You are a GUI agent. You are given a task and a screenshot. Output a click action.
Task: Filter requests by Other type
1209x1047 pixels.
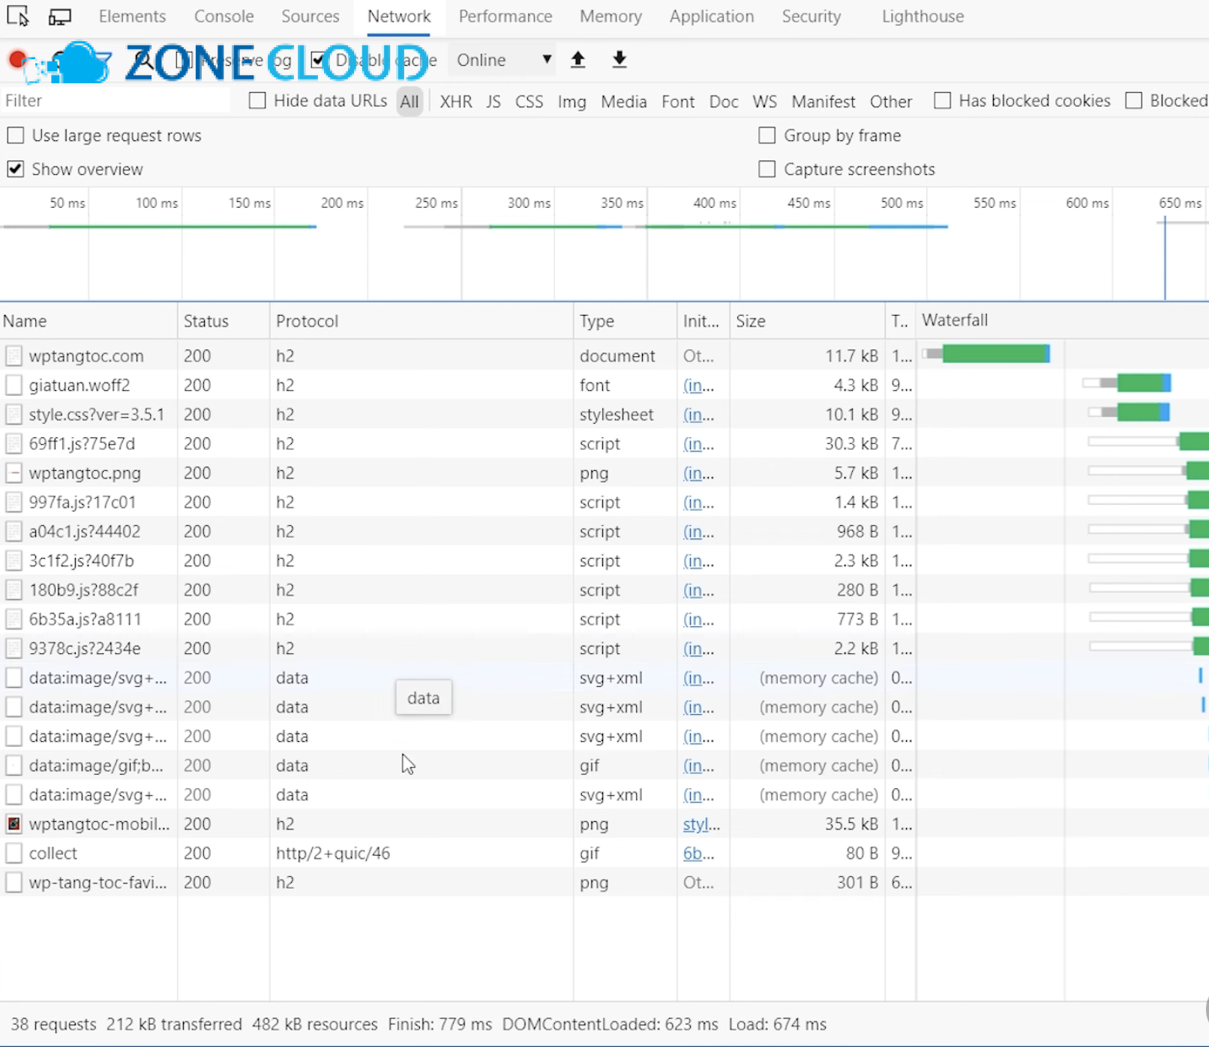[x=891, y=101]
